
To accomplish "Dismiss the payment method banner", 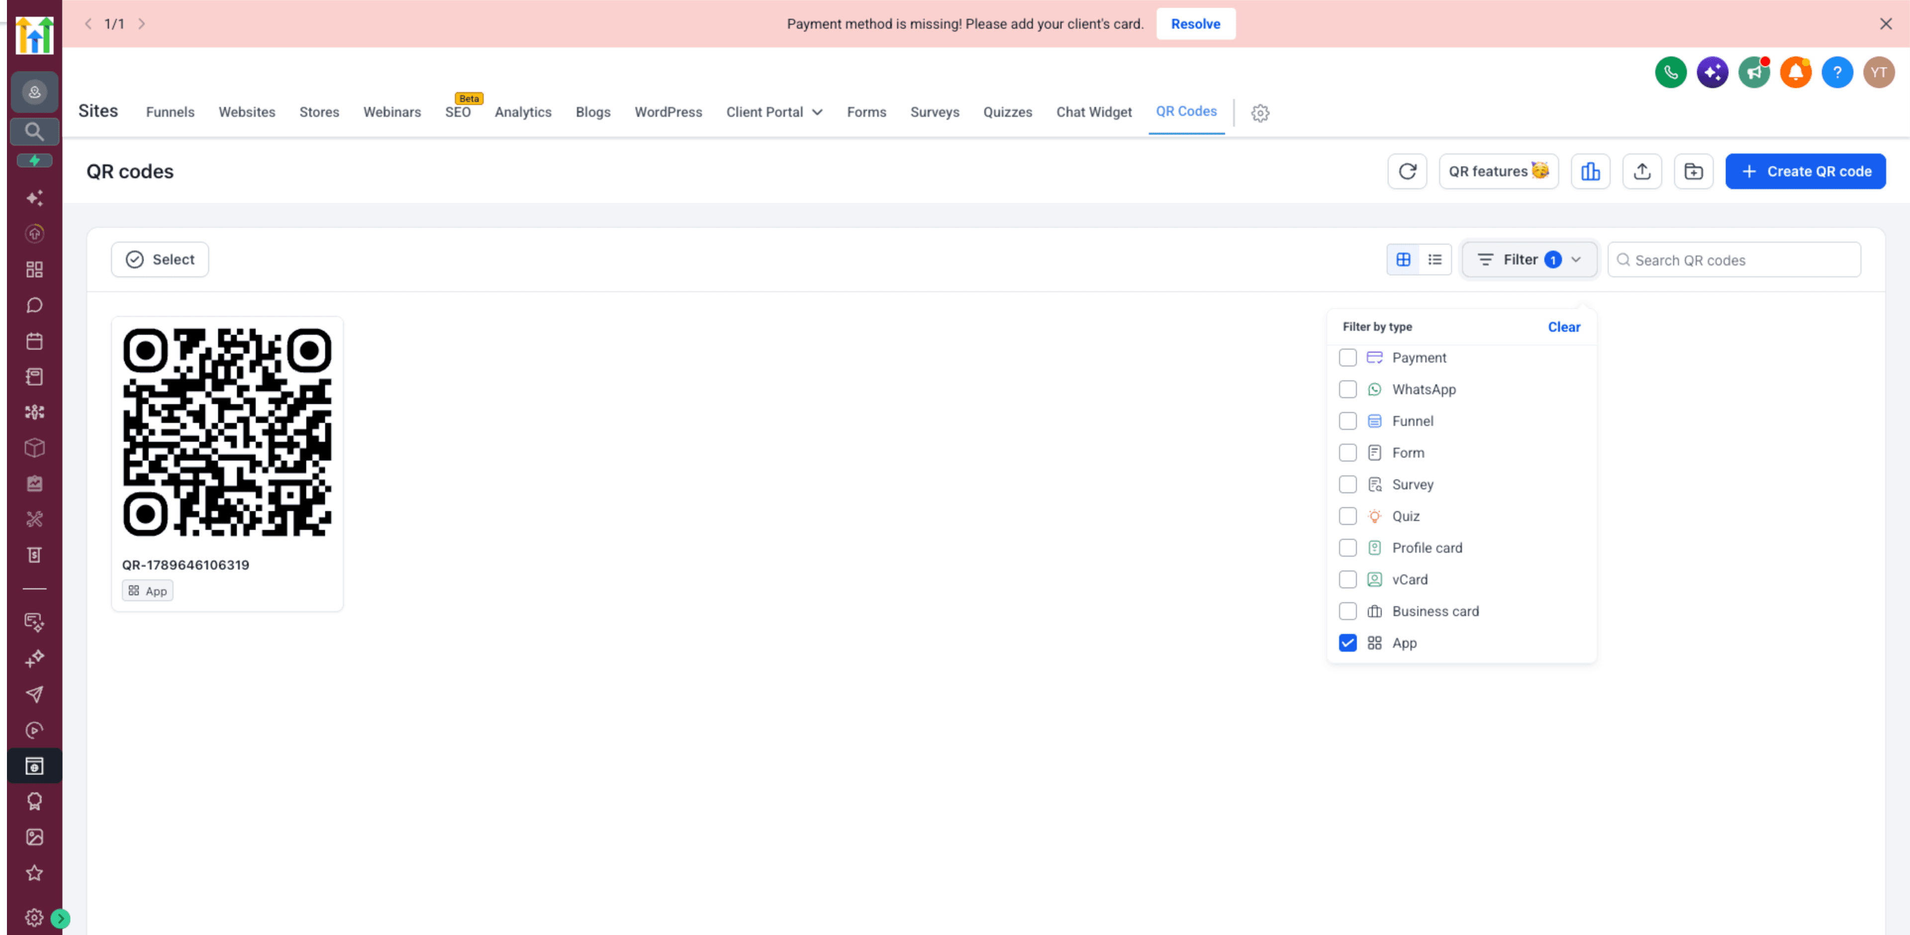I will tap(1886, 24).
